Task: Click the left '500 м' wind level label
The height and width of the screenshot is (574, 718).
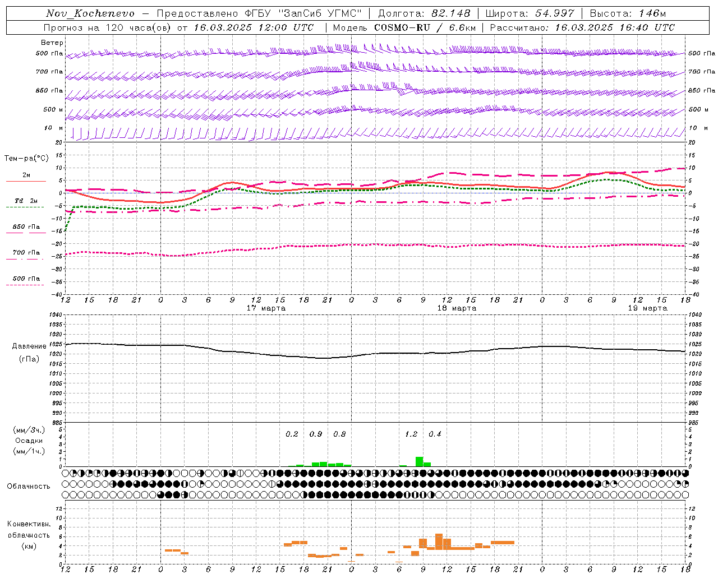Action: 53,109
